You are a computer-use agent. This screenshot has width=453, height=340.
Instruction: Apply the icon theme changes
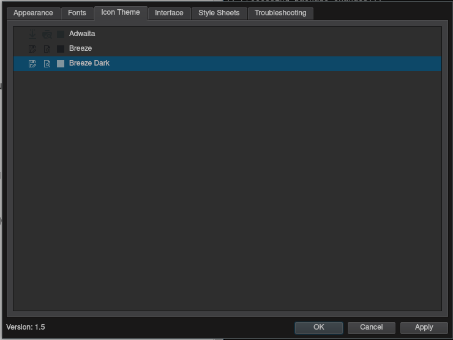(x=424, y=327)
